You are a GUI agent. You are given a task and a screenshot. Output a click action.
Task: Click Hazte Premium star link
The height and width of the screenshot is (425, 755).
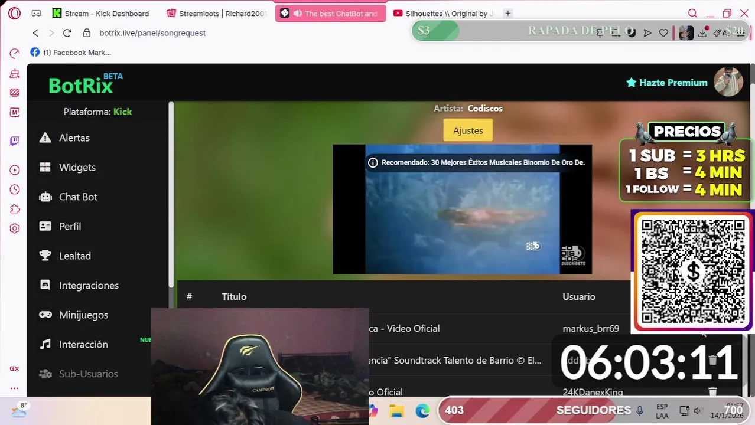pyautogui.click(x=666, y=83)
